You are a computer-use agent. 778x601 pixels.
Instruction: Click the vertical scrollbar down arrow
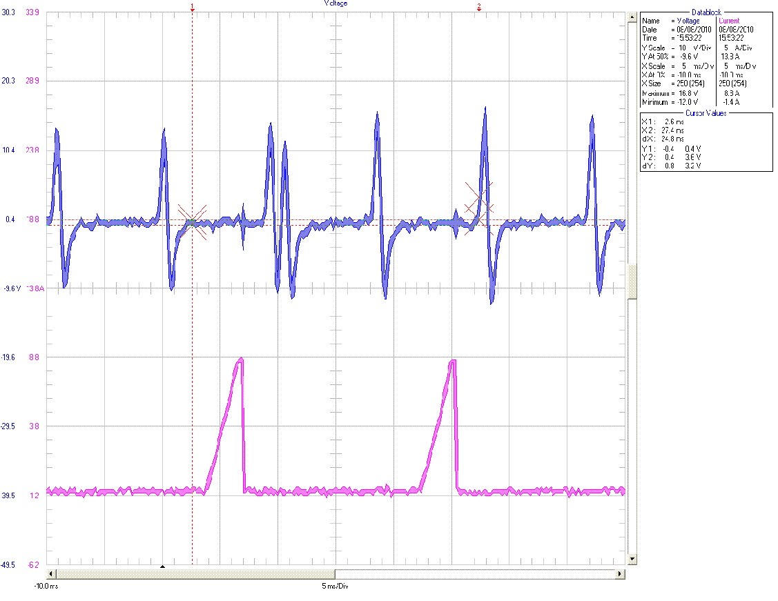coord(632,558)
